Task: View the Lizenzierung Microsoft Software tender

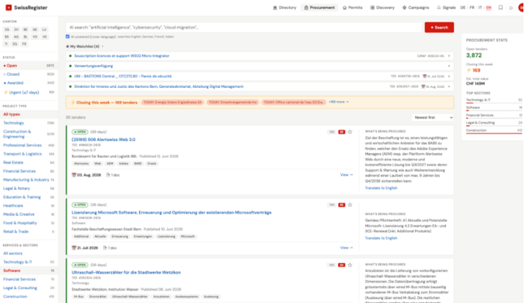Action: tap(347, 248)
